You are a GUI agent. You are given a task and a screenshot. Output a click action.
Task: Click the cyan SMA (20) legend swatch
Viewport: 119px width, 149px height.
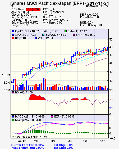[x=43, y=35]
